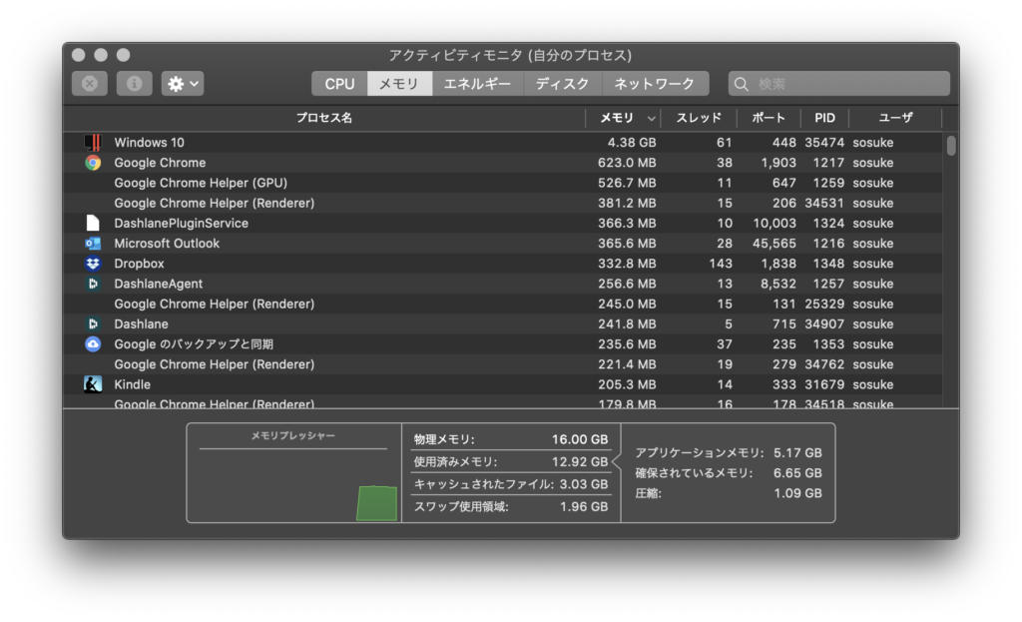
Task: Click the DashlaneAgent icon
Action: [93, 284]
